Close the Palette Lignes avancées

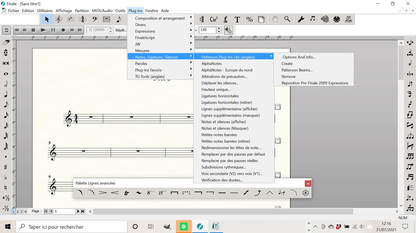308,183
